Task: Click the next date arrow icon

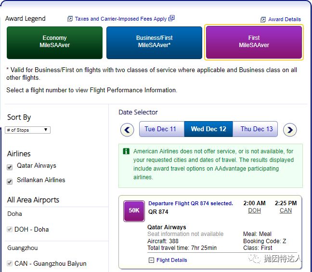Action: (290, 130)
